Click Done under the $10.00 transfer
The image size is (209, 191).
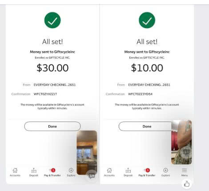[145, 126]
